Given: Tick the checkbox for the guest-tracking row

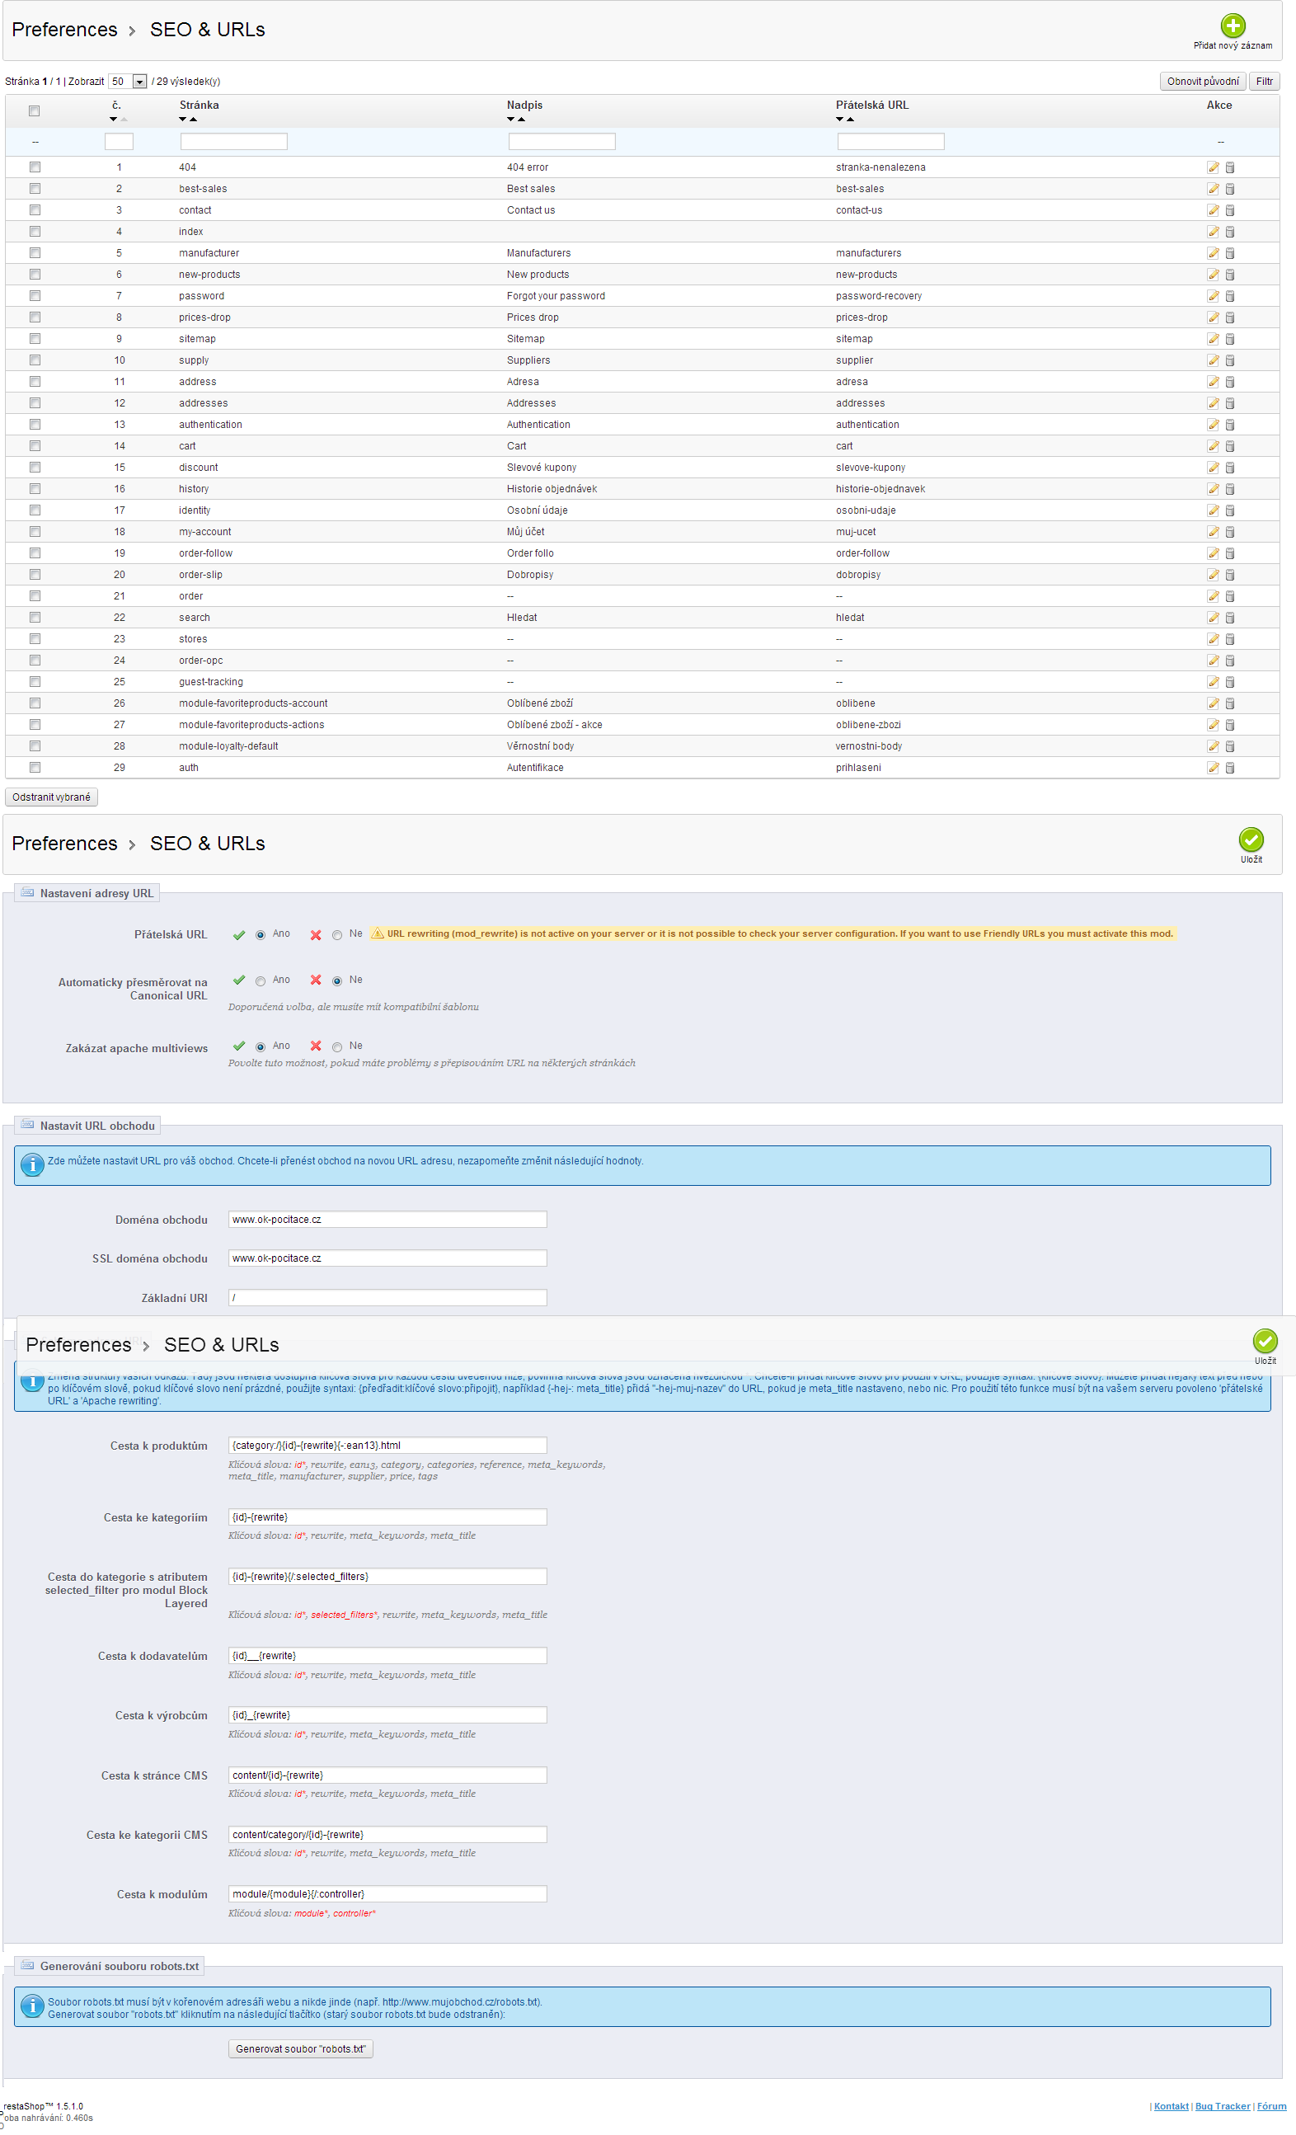Looking at the screenshot, I should (x=35, y=682).
